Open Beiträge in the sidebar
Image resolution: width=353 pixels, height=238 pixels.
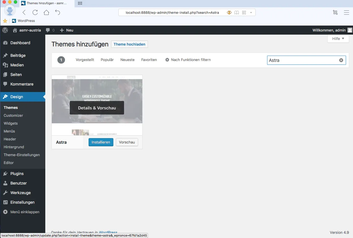coord(23,55)
